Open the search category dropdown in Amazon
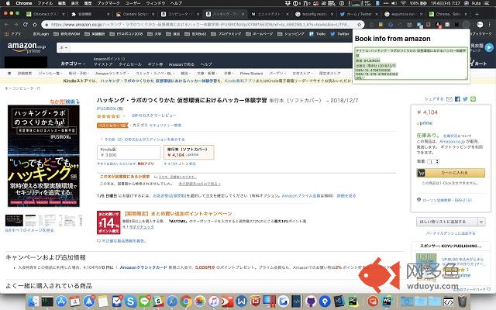The width and height of the screenshot is (496, 310). pos(64,48)
